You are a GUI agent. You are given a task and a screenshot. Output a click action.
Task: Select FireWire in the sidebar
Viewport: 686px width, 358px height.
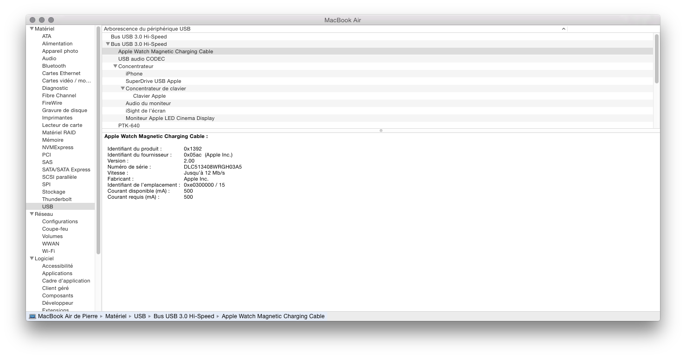click(x=52, y=103)
